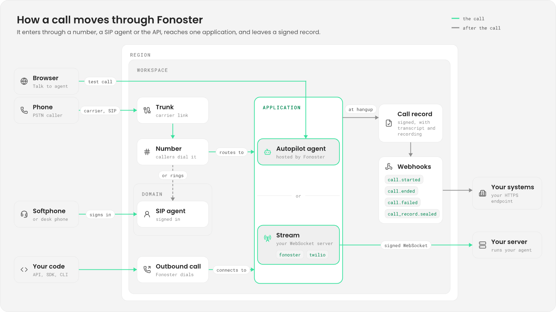Screen dimensions: 556x312
Task: Click the Autopilot agent title
Action: [301, 149]
